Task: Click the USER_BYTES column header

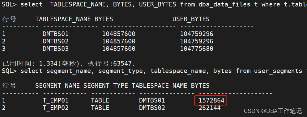Action: 191,19
